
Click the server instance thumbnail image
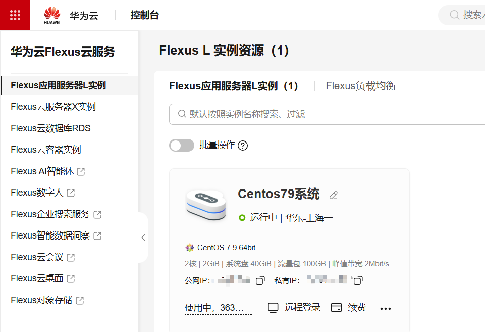tap(206, 206)
